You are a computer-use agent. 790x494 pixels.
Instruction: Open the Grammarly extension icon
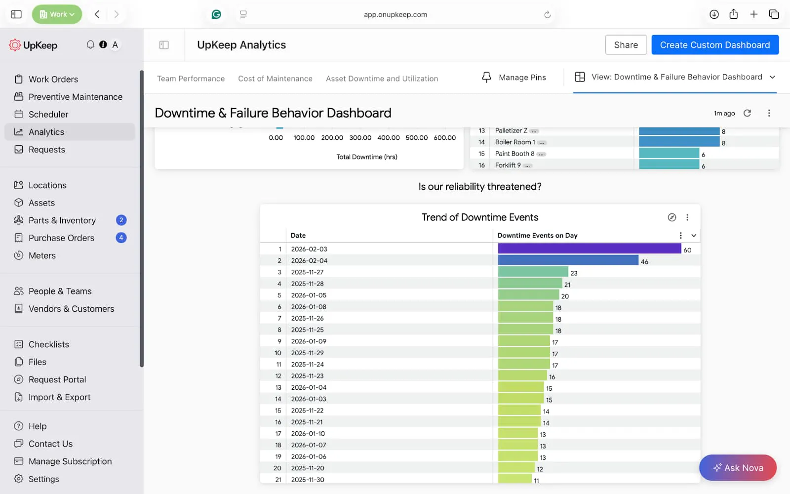tap(216, 14)
